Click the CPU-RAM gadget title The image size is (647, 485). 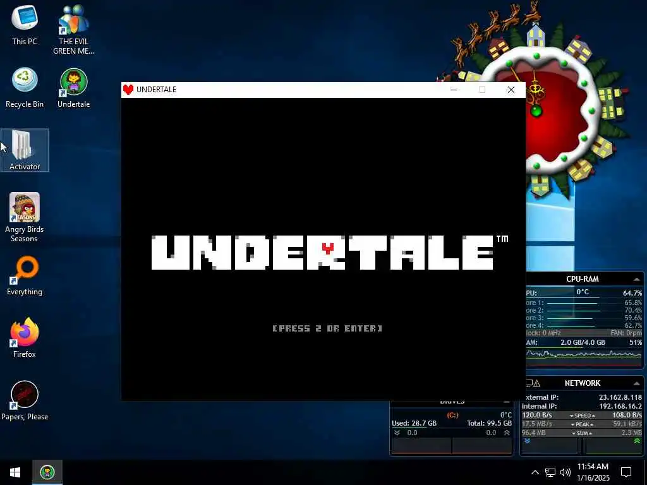click(582, 279)
